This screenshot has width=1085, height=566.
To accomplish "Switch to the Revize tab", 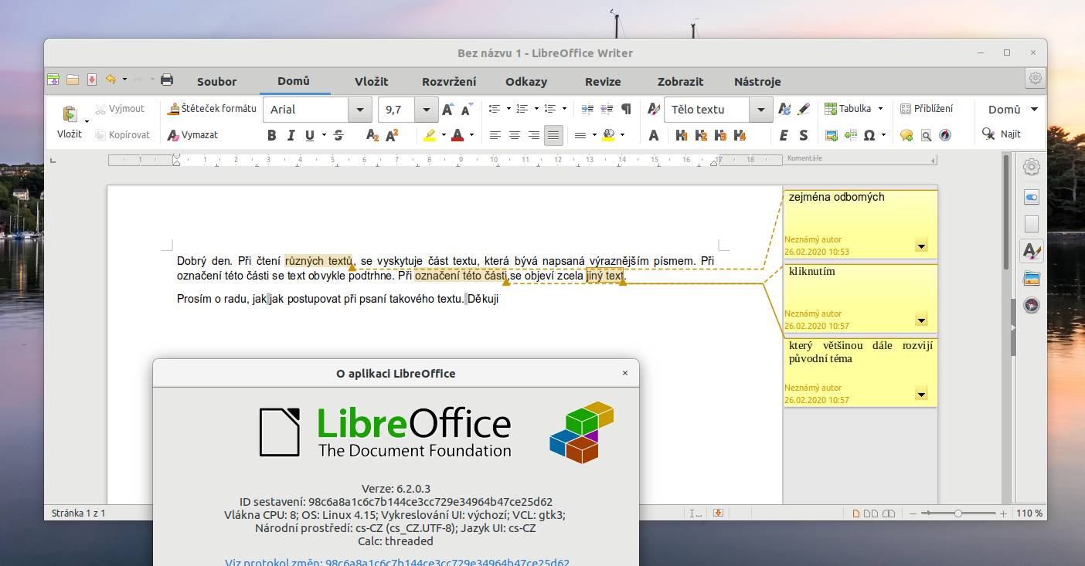I will (603, 81).
